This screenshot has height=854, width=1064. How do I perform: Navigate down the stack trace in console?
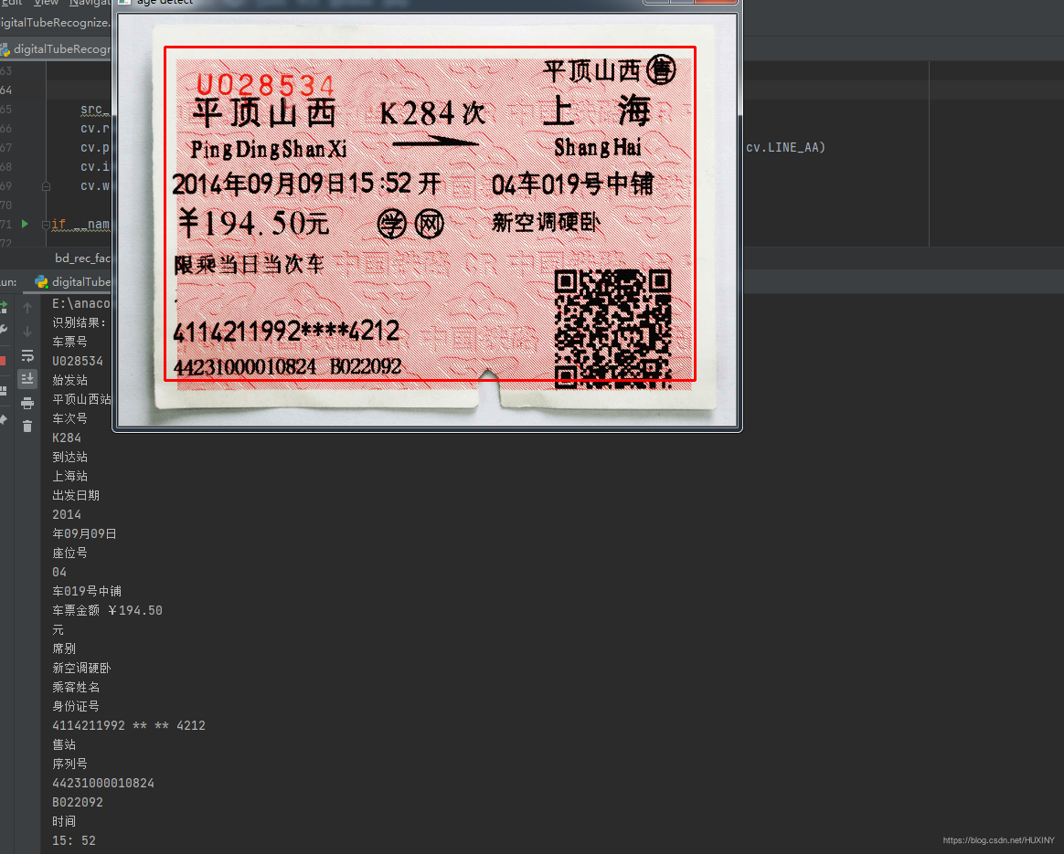point(27,331)
